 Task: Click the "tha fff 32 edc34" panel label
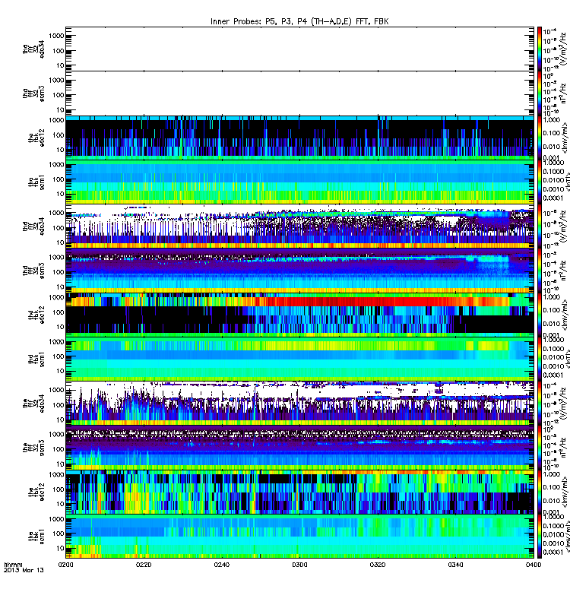tap(34, 49)
